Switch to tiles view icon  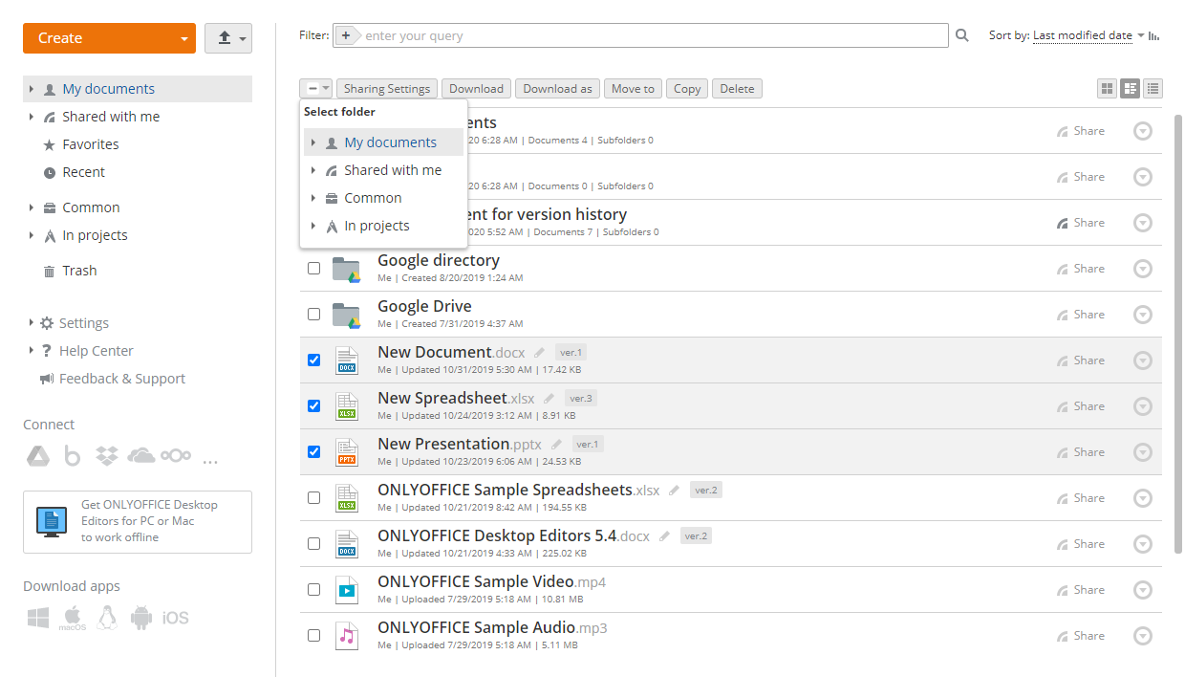pos(1107,88)
